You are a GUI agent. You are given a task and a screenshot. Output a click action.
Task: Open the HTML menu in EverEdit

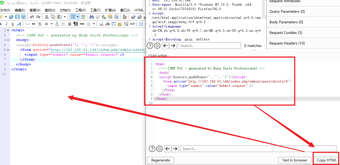139,10
